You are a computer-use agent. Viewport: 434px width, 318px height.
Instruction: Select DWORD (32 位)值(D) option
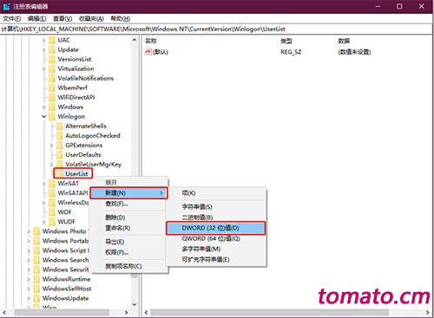click(216, 228)
